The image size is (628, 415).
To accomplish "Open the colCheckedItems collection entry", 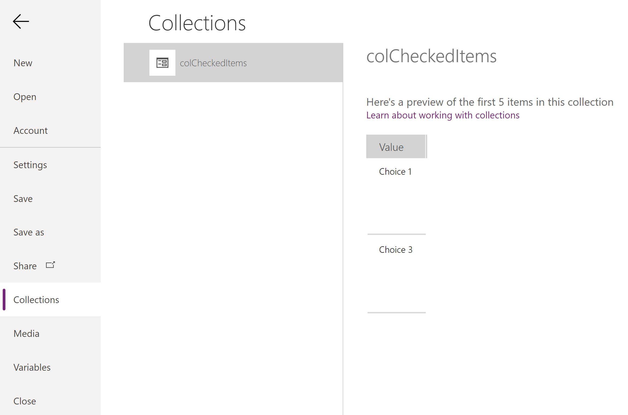I will (x=213, y=62).
